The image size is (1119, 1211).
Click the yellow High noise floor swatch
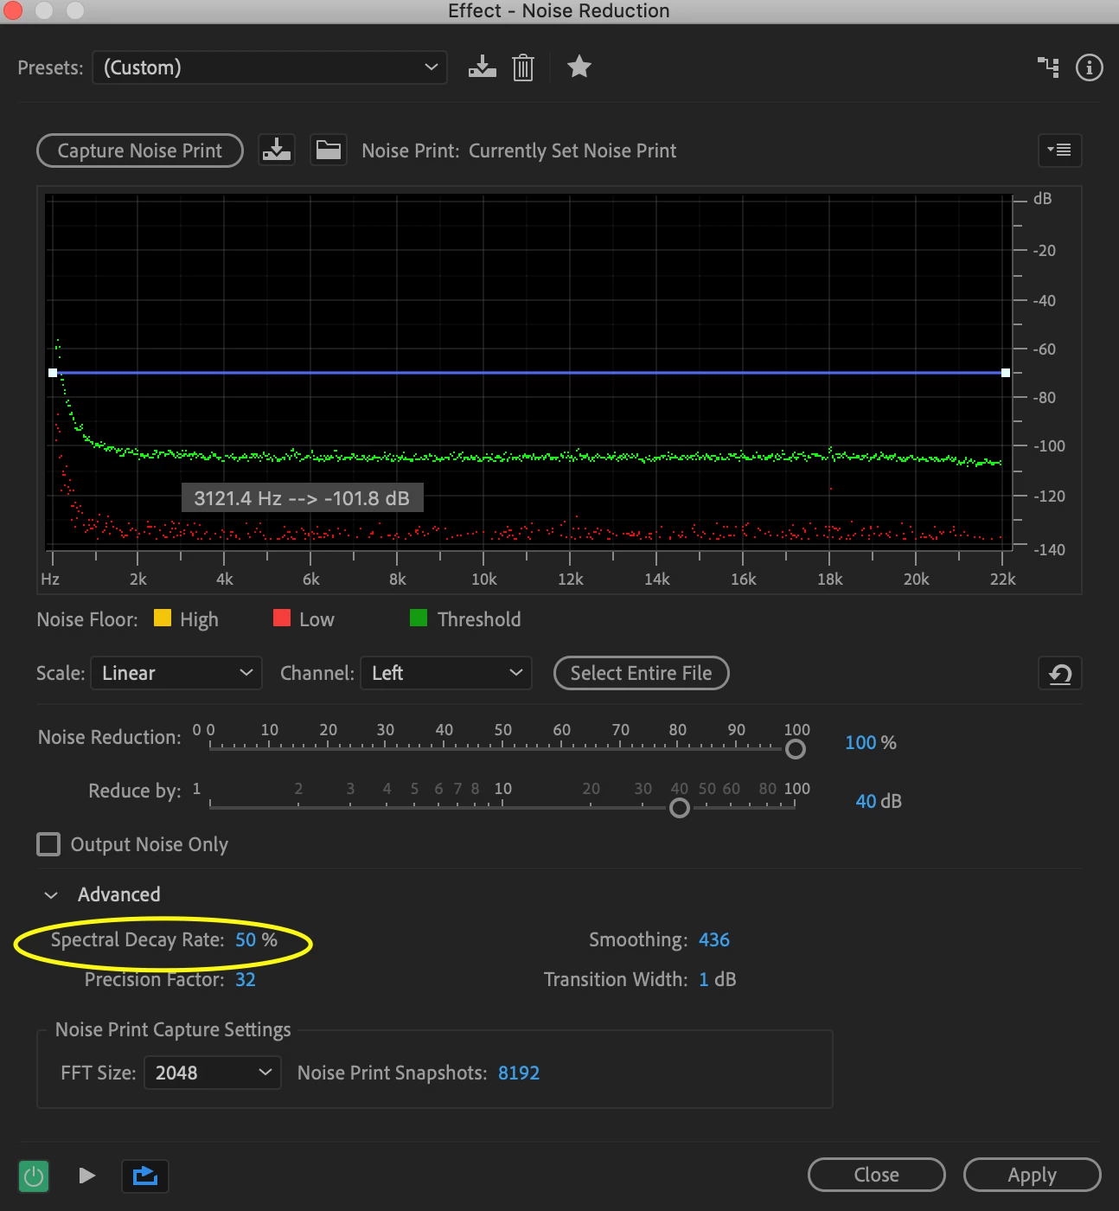(163, 618)
